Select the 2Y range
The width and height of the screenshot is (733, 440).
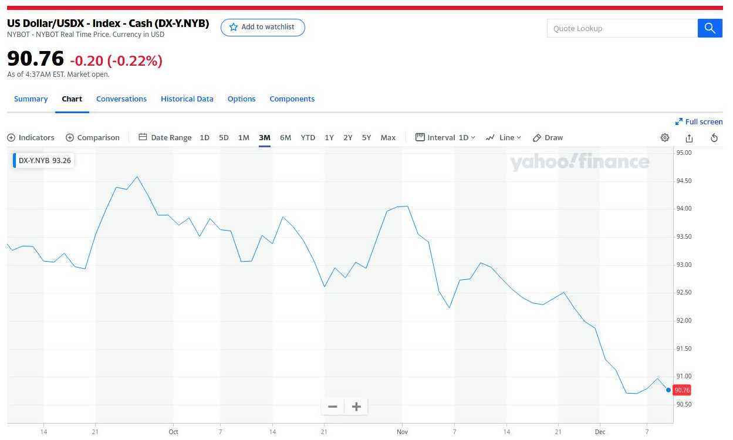(348, 137)
